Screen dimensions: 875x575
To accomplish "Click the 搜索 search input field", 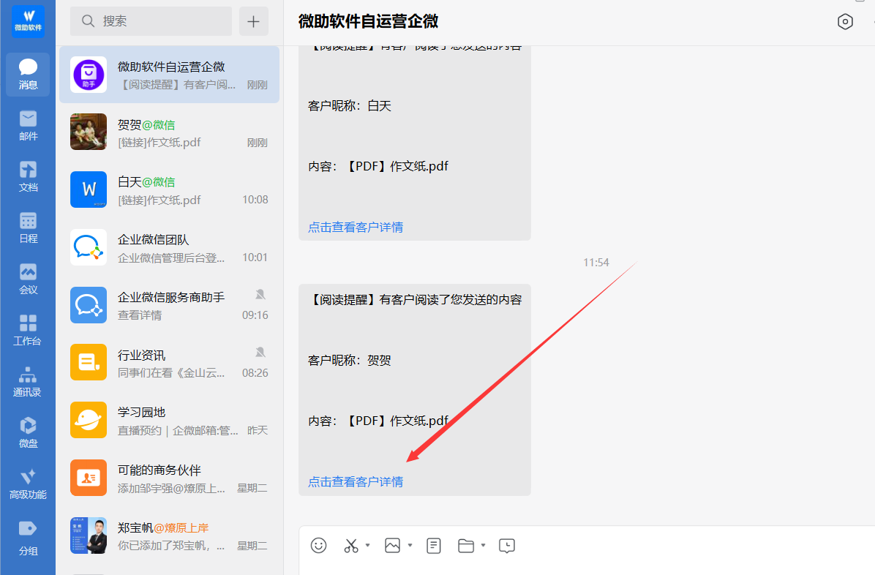I will [151, 21].
